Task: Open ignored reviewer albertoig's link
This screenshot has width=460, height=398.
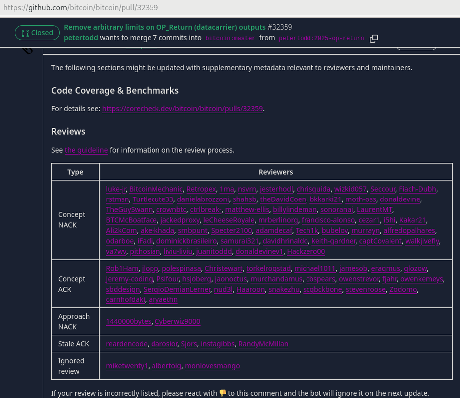Action: (x=166, y=366)
